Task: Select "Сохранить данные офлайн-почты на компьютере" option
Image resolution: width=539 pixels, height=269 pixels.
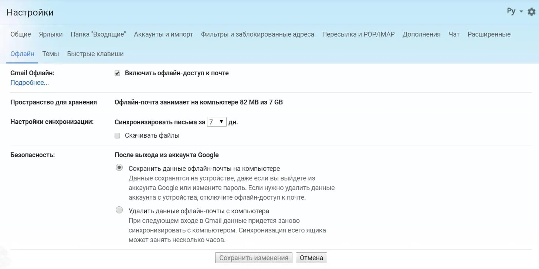Action: tap(119, 167)
